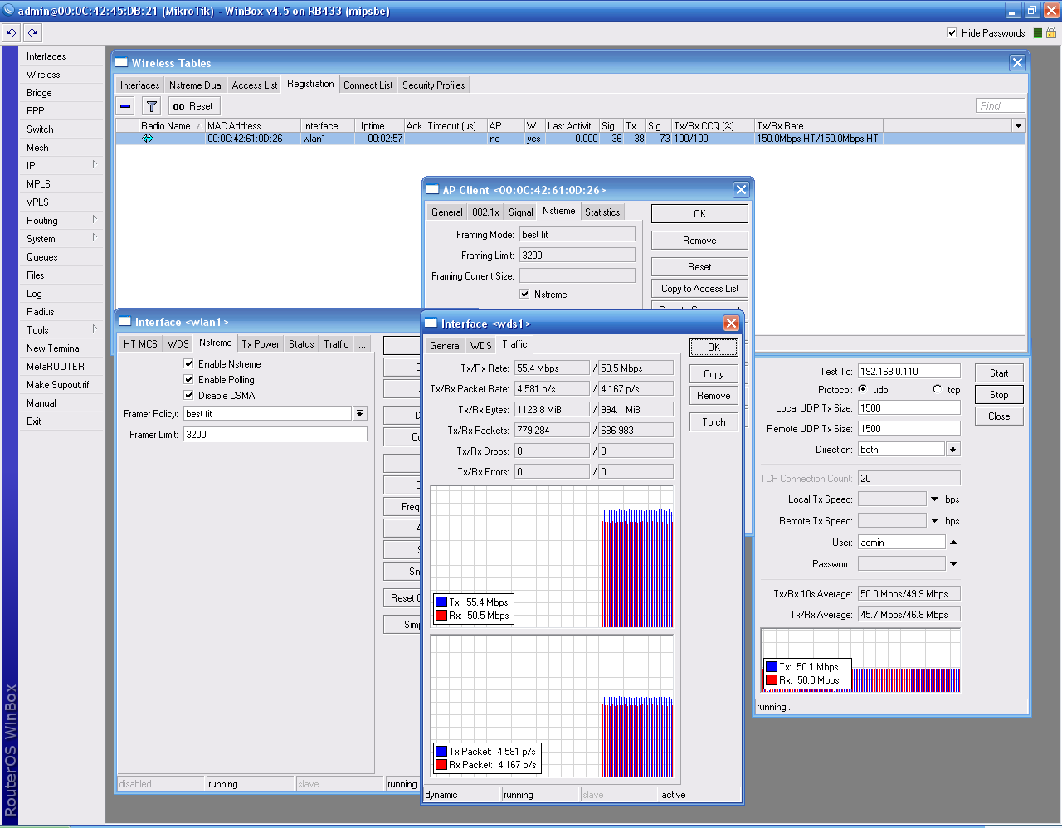Open the Statistics tab in AP Client

tap(602, 212)
